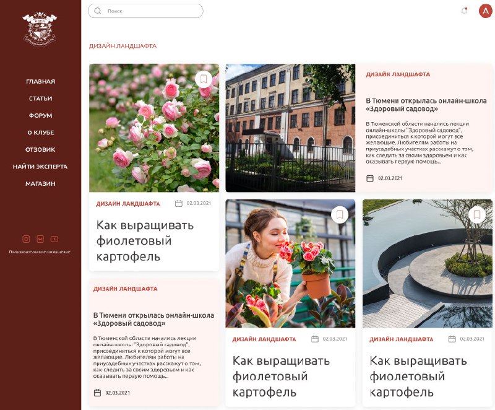Image resolution: width=495 pixels, height=410 pixels.
Task: Open the school building photo thumbnail
Action: coord(290,128)
